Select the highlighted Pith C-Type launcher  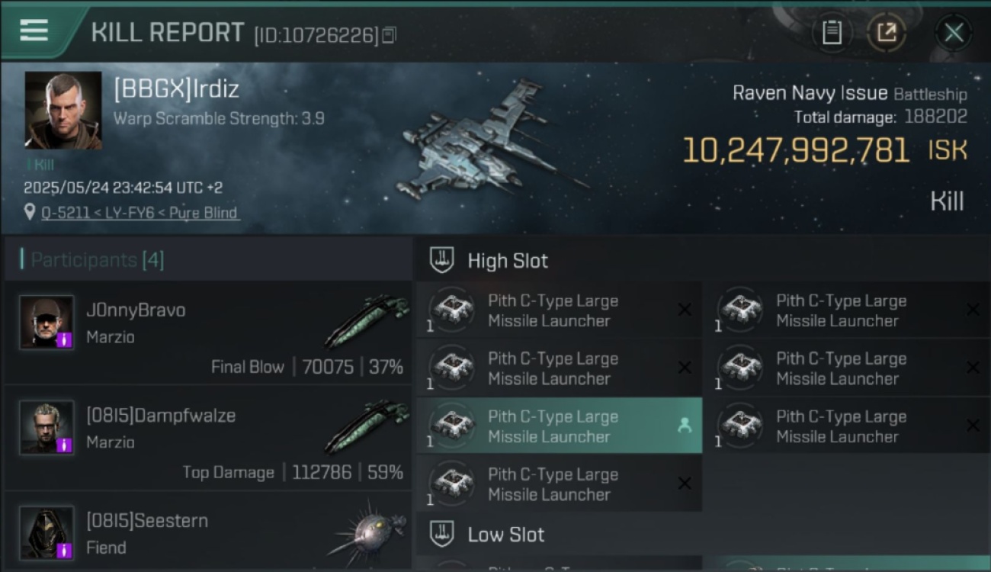pyautogui.click(x=560, y=426)
